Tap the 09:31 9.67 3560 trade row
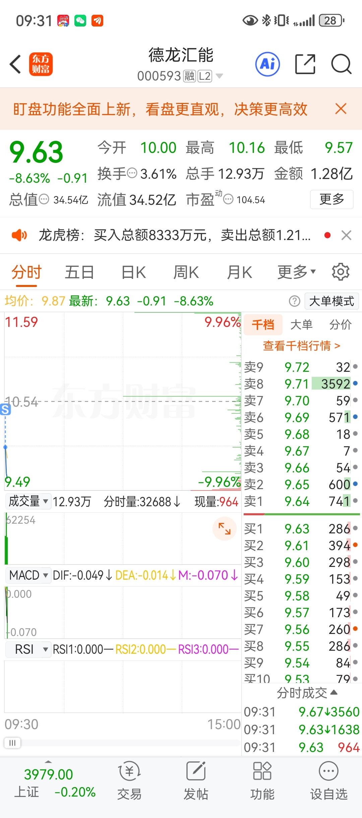The image size is (362, 818). point(301,712)
